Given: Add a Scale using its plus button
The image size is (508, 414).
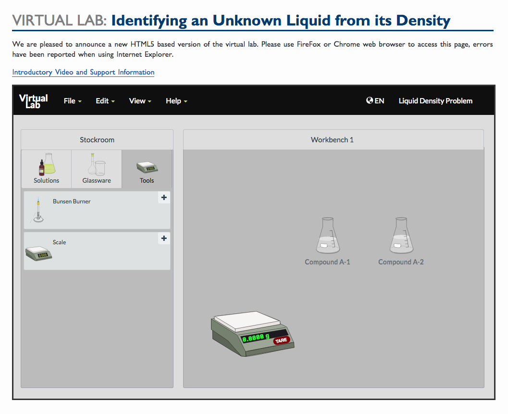Looking at the screenshot, I should 164,238.
